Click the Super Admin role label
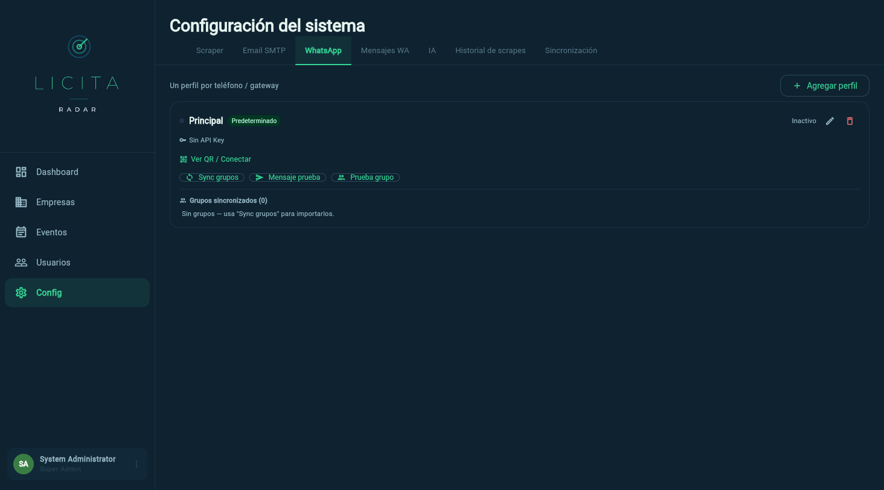This screenshot has width=884, height=490. (60, 469)
